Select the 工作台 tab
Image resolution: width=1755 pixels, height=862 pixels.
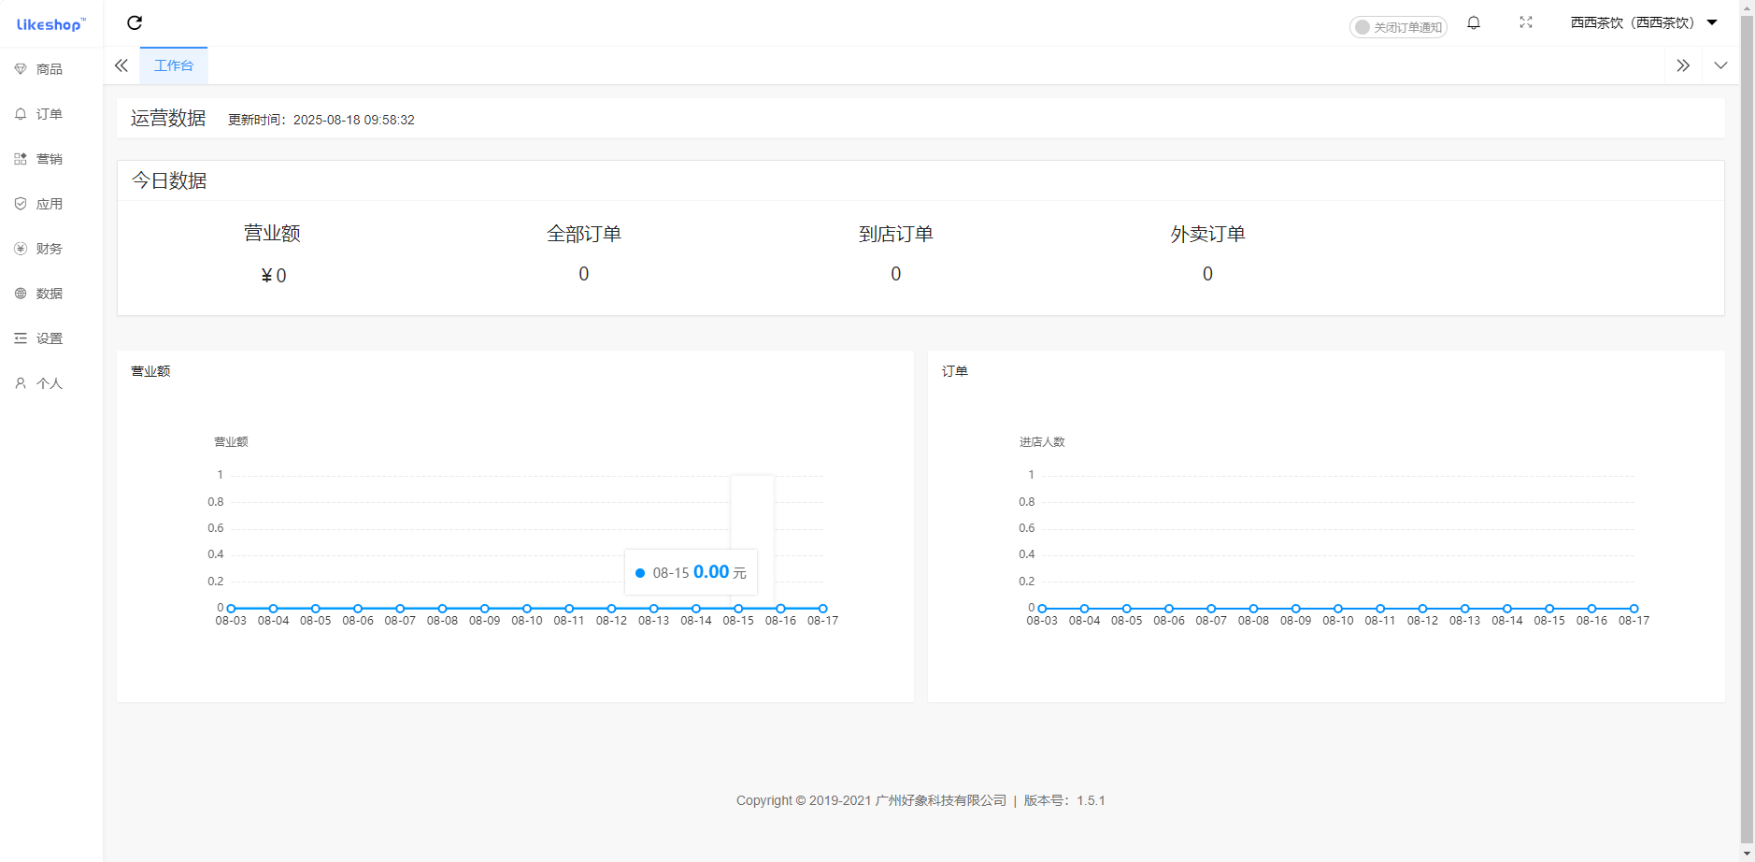point(174,65)
